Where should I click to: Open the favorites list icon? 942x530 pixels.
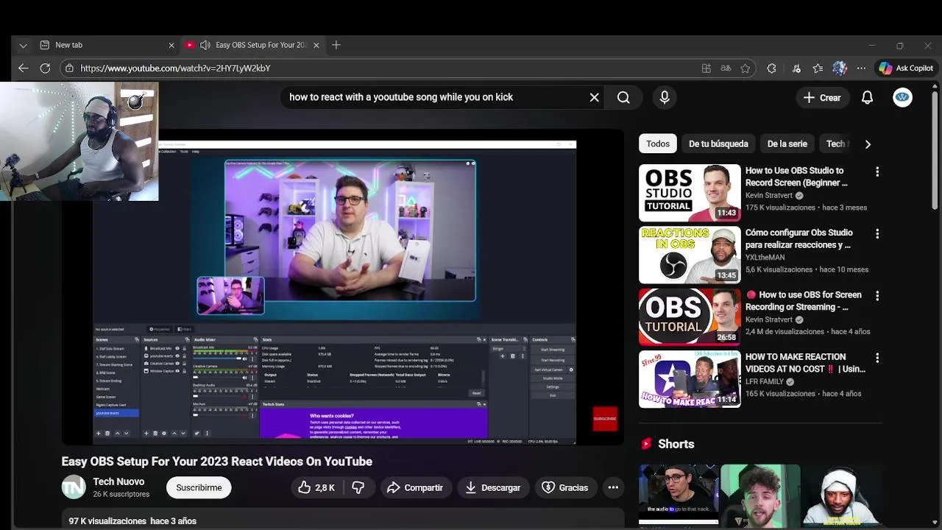click(818, 68)
